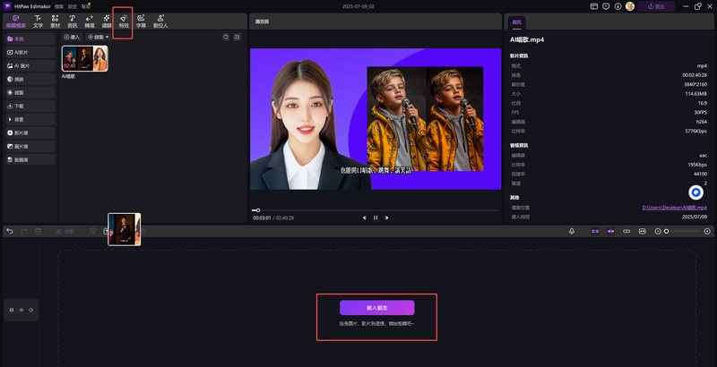The height and width of the screenshot is (367, 717).
Task: Click the video preview in the player
Action: 376,119
